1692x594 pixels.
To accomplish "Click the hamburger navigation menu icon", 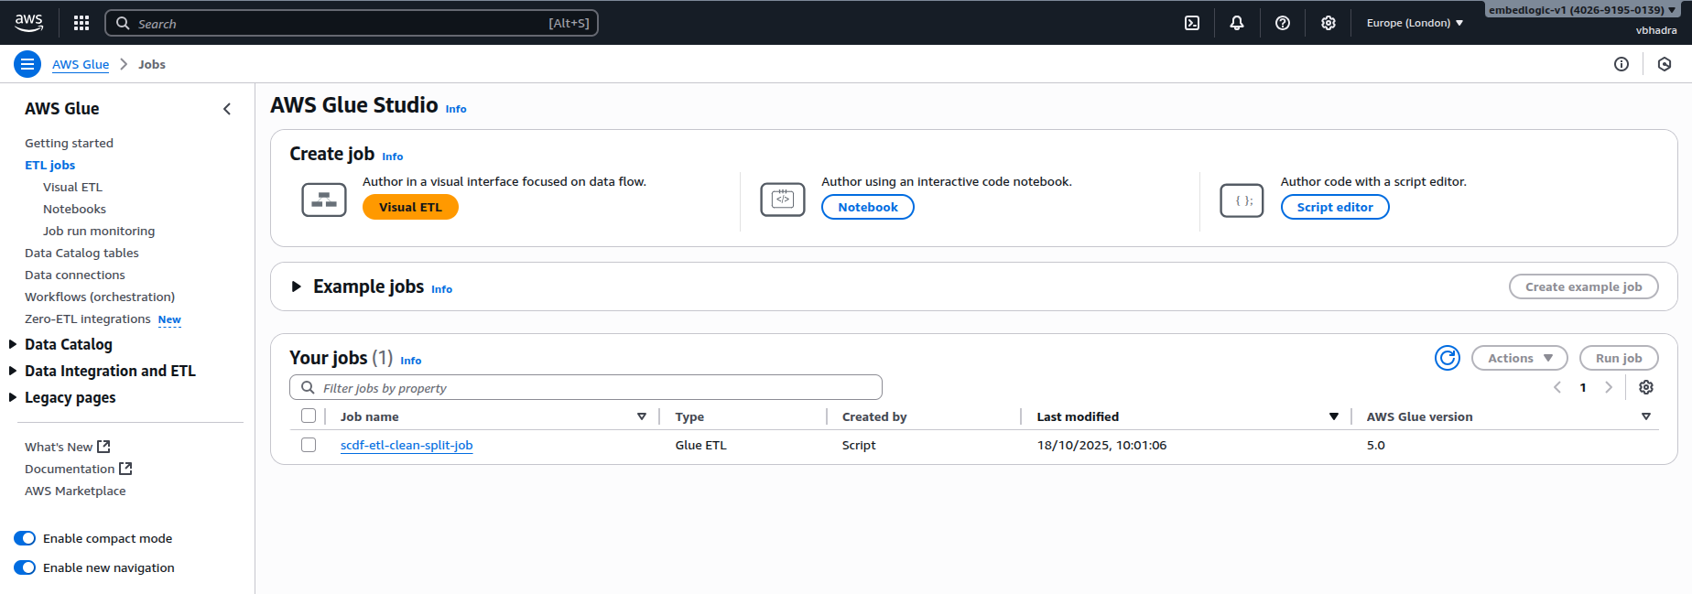I will click(27, 64).
